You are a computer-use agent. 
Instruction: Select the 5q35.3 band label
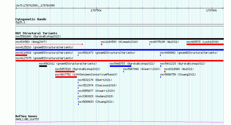point(20,23)
